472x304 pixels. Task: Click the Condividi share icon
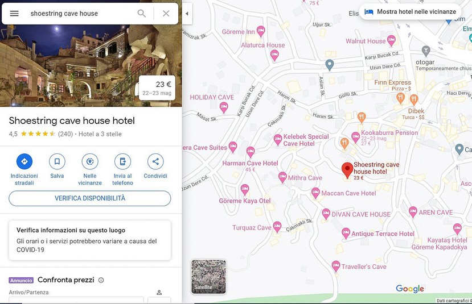click(x=155, y=161)
